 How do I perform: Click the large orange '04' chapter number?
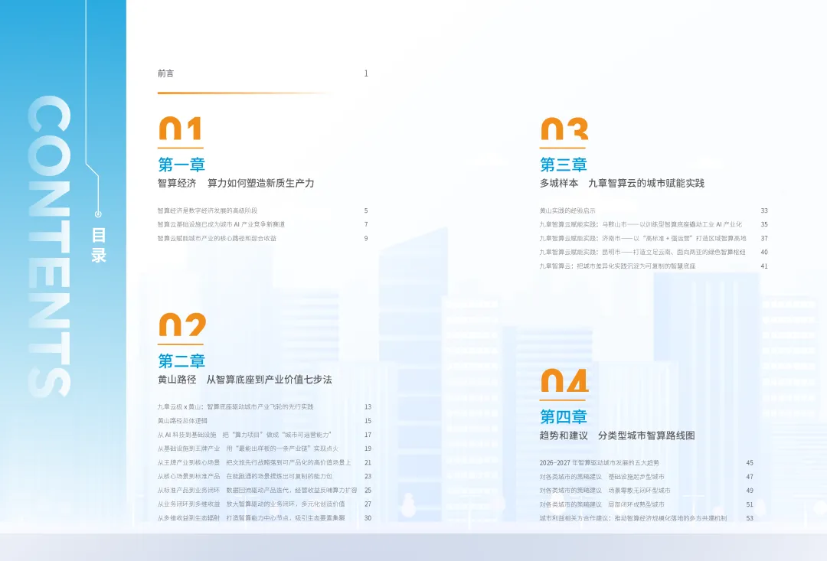pos(564,380)
